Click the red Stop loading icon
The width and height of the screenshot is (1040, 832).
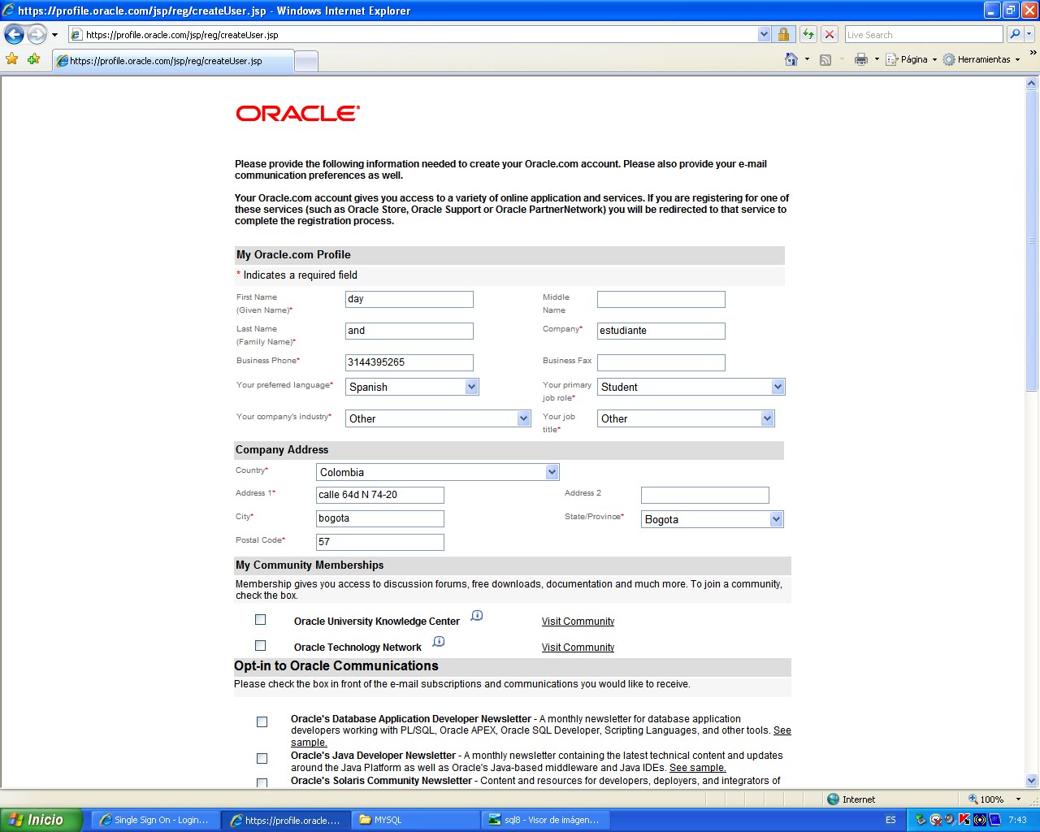coord(830,34)
